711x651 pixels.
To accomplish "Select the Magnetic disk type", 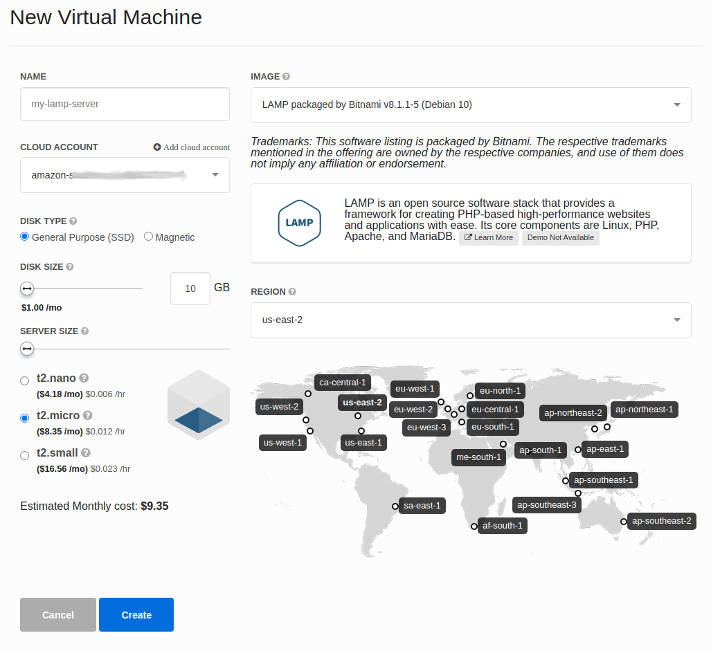I will point(148,237).
